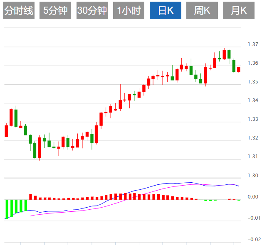Click the first red MACD histogram bar
This screenshot has height=245, width=267.
tap(30, 196)
